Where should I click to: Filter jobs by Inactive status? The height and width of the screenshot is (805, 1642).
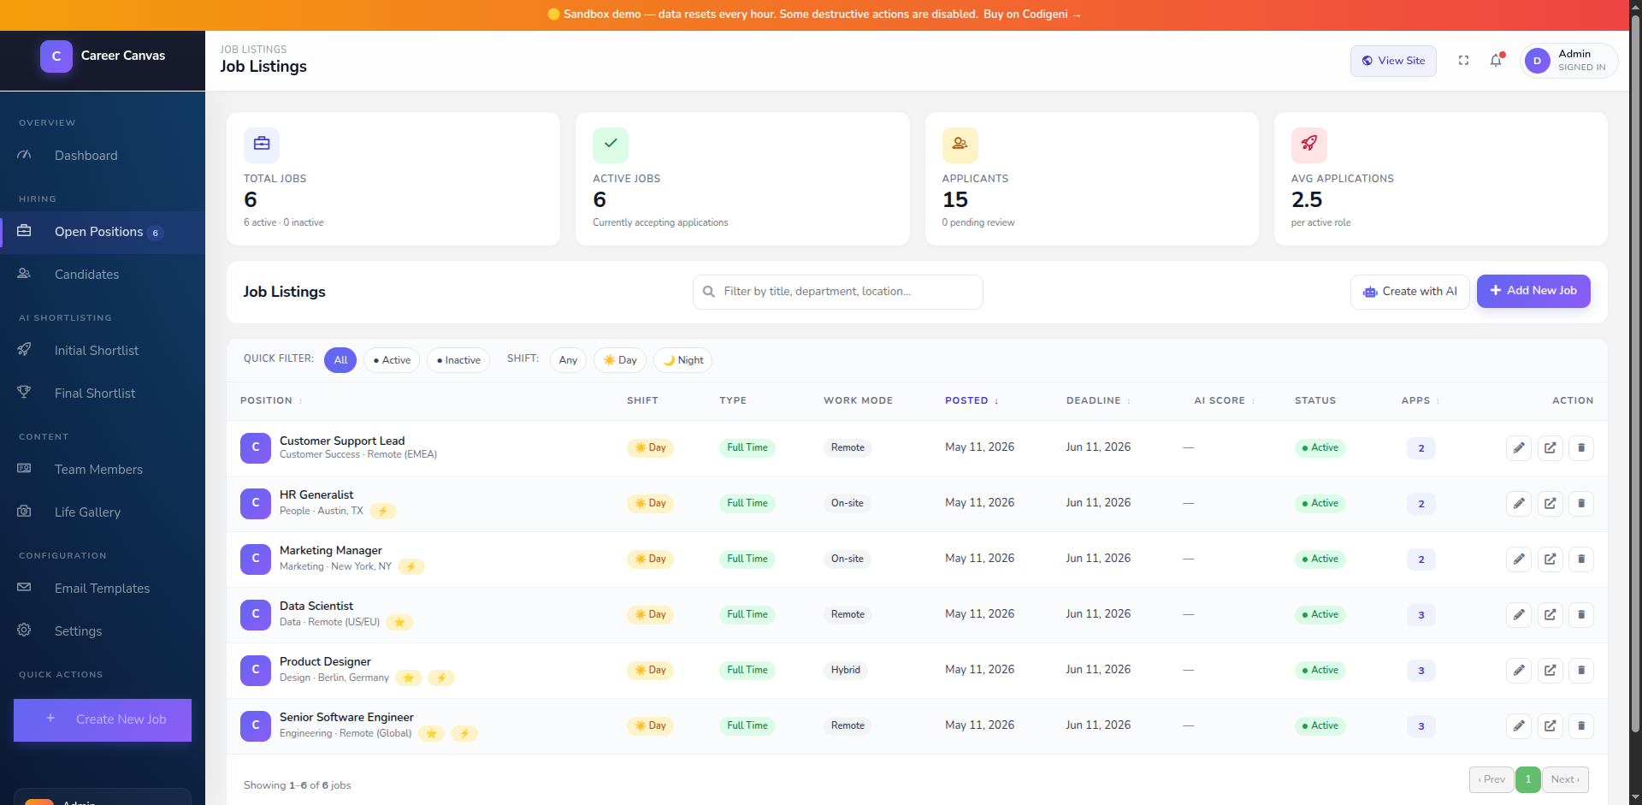pos(458,360)
